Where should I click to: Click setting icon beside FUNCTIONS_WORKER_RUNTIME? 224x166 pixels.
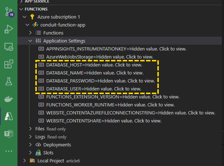click(x=41, y=105)
